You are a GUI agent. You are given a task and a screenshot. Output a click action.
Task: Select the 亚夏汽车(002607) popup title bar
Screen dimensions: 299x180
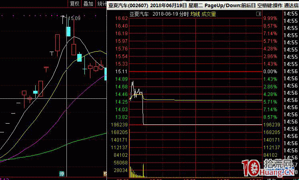(x=203, y=5)
